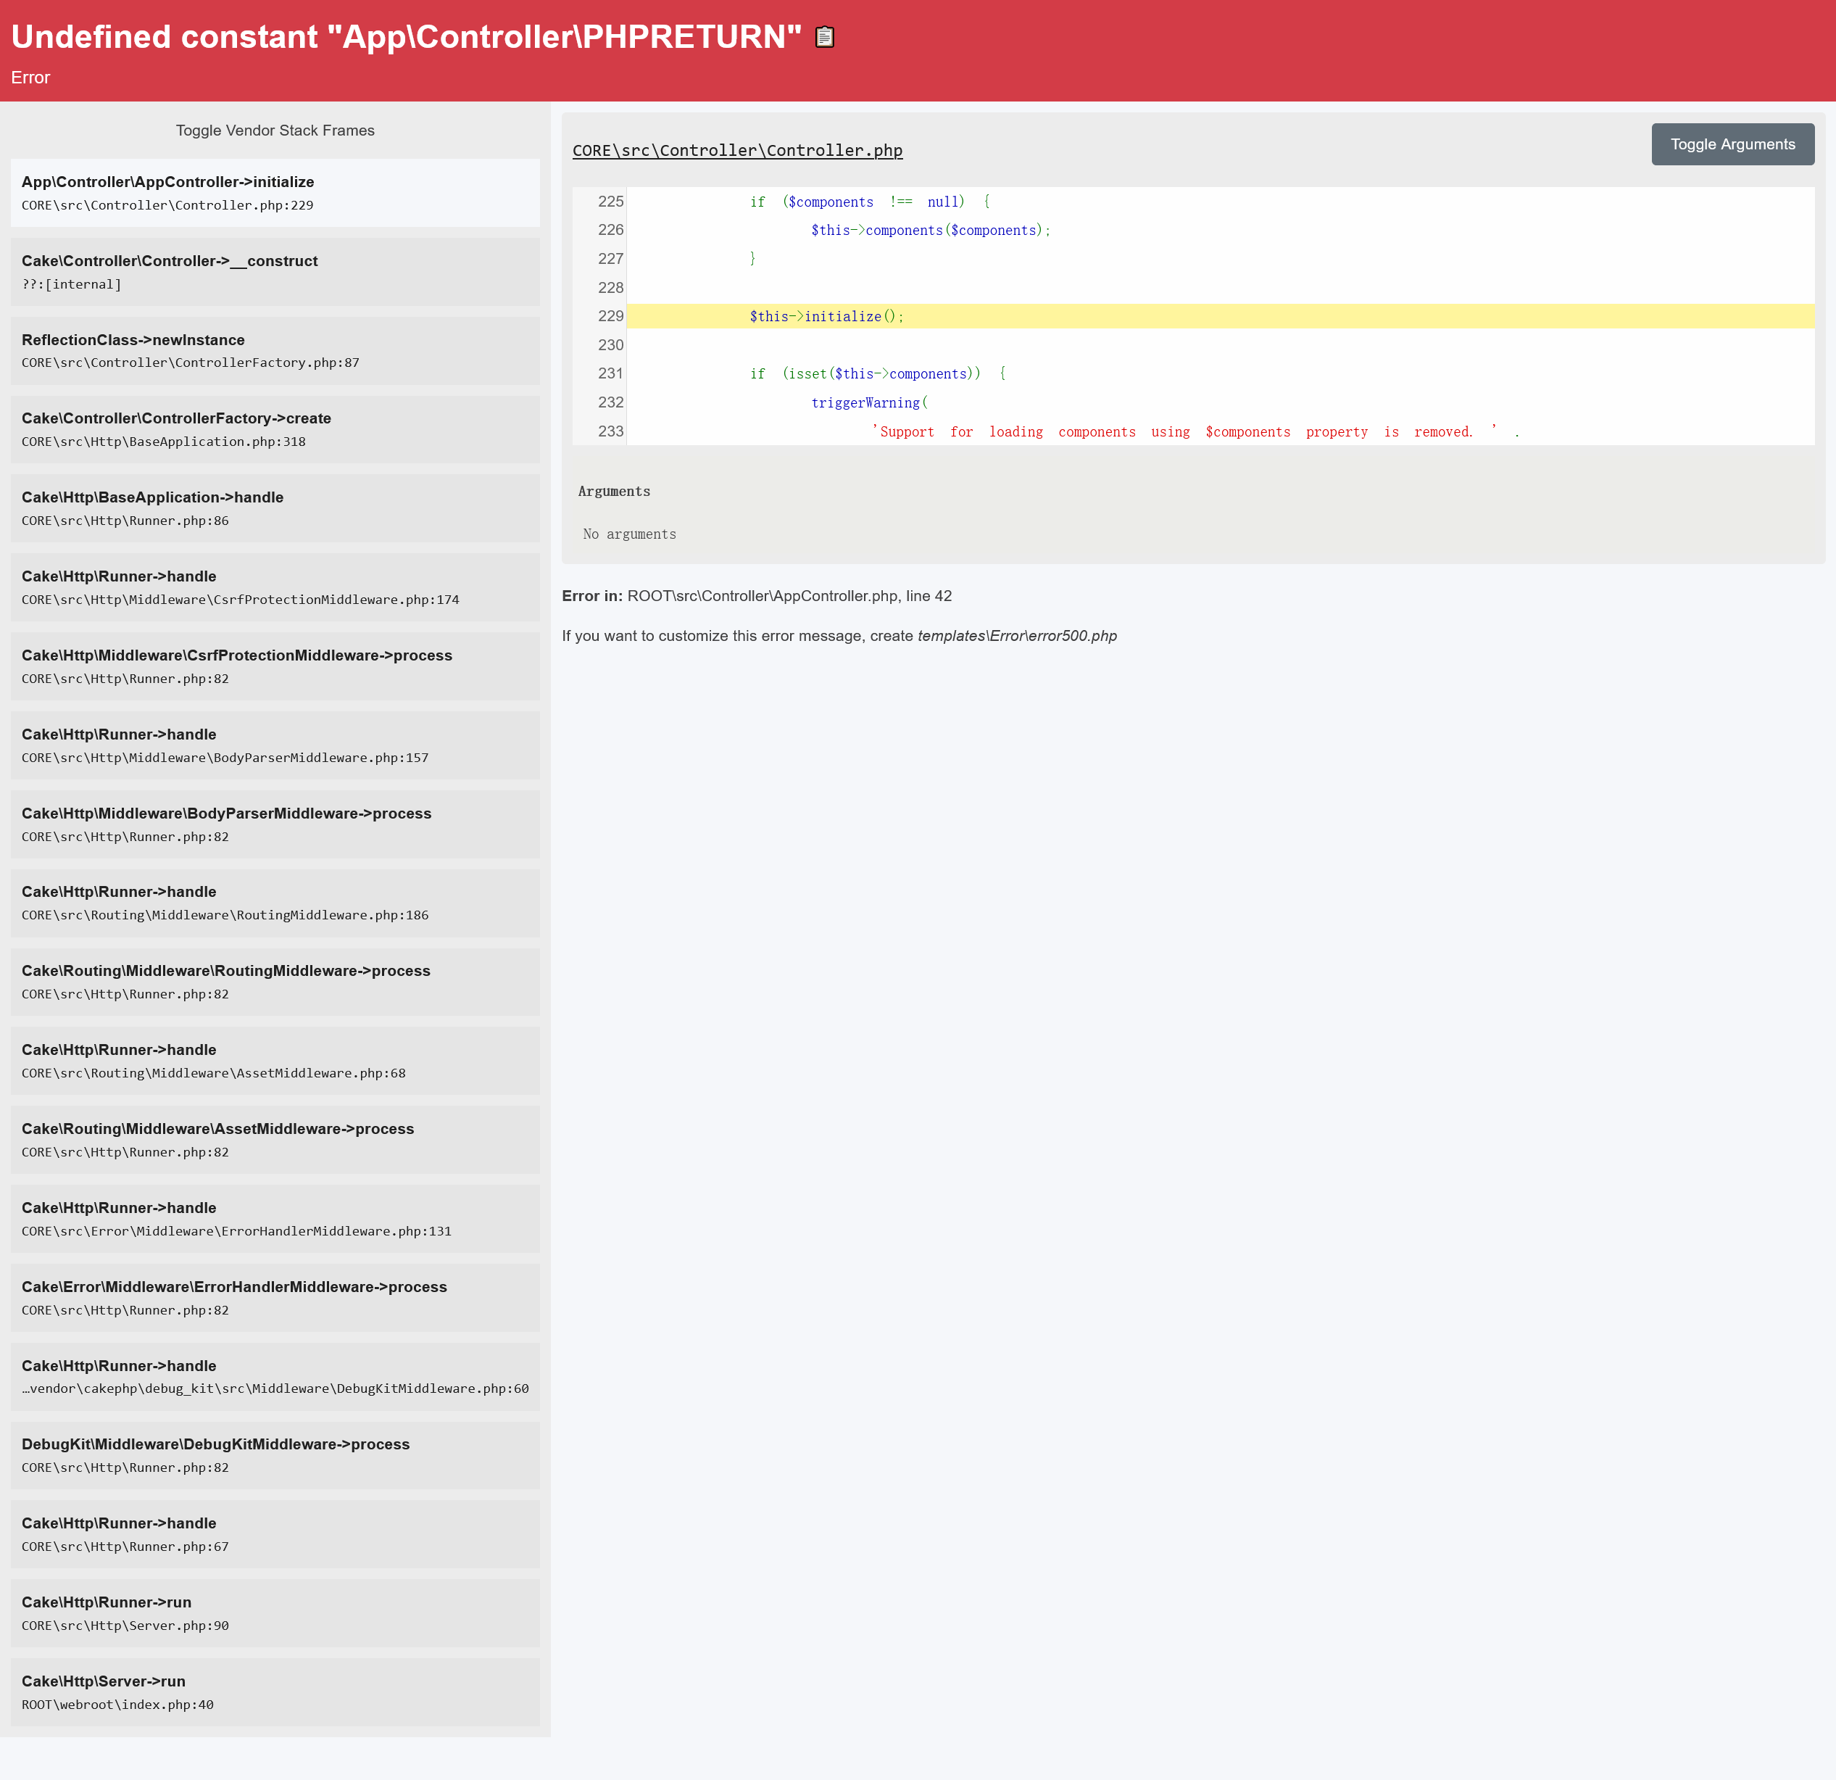This screenshot has width=1836, height=1780.
Task: Toggle vendor stack frames visibility
Action: click(x=275, y=131)
